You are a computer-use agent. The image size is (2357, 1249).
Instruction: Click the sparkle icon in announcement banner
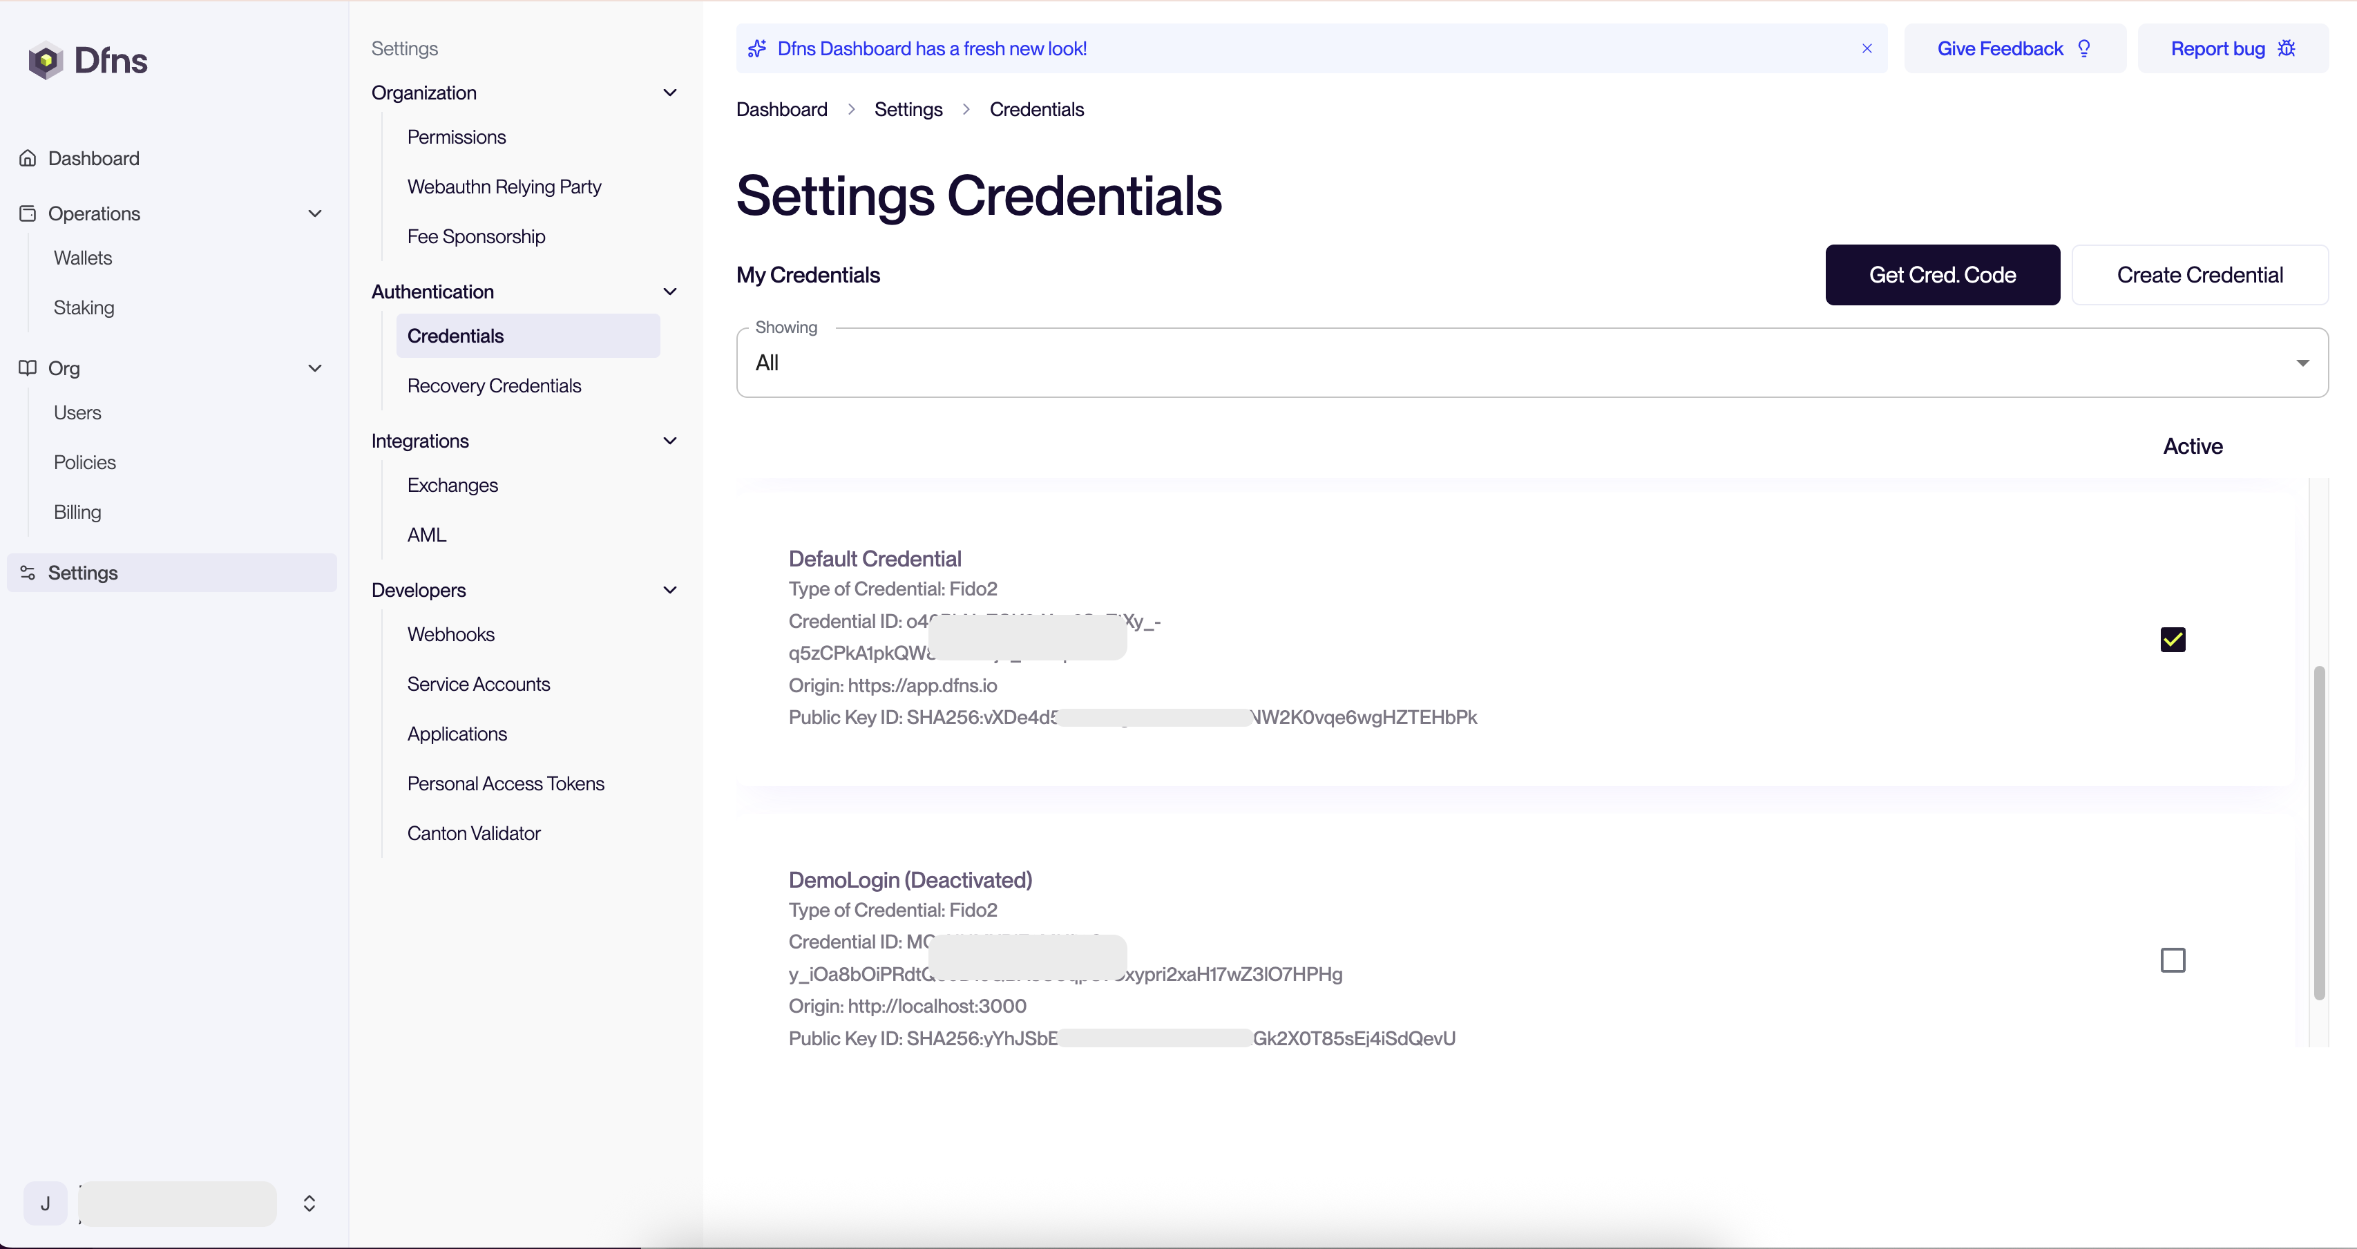[x=756, y=48]
